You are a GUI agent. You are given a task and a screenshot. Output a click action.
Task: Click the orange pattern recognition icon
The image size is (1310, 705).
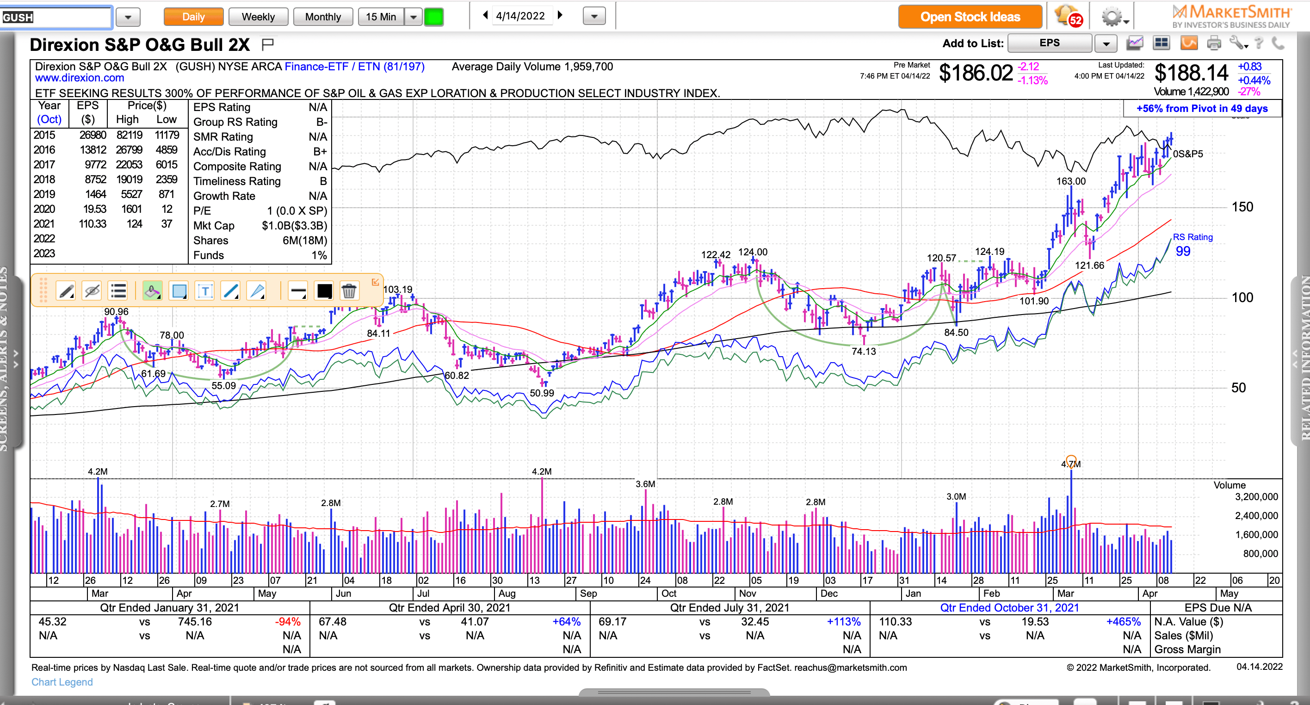pyautogui.click(x=1188, y=43)
